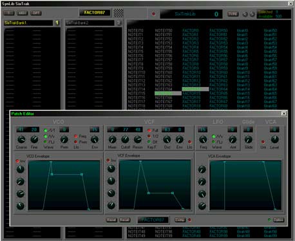Select the SixTrakBank2 tab

(x=90, y=23)
